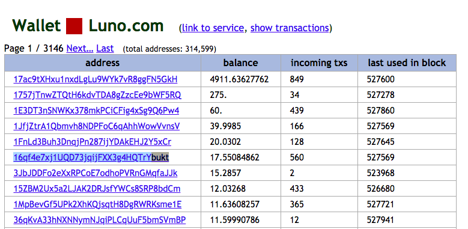Click the 'address' column header
This screenshot has width=468, height=229.
103,63
